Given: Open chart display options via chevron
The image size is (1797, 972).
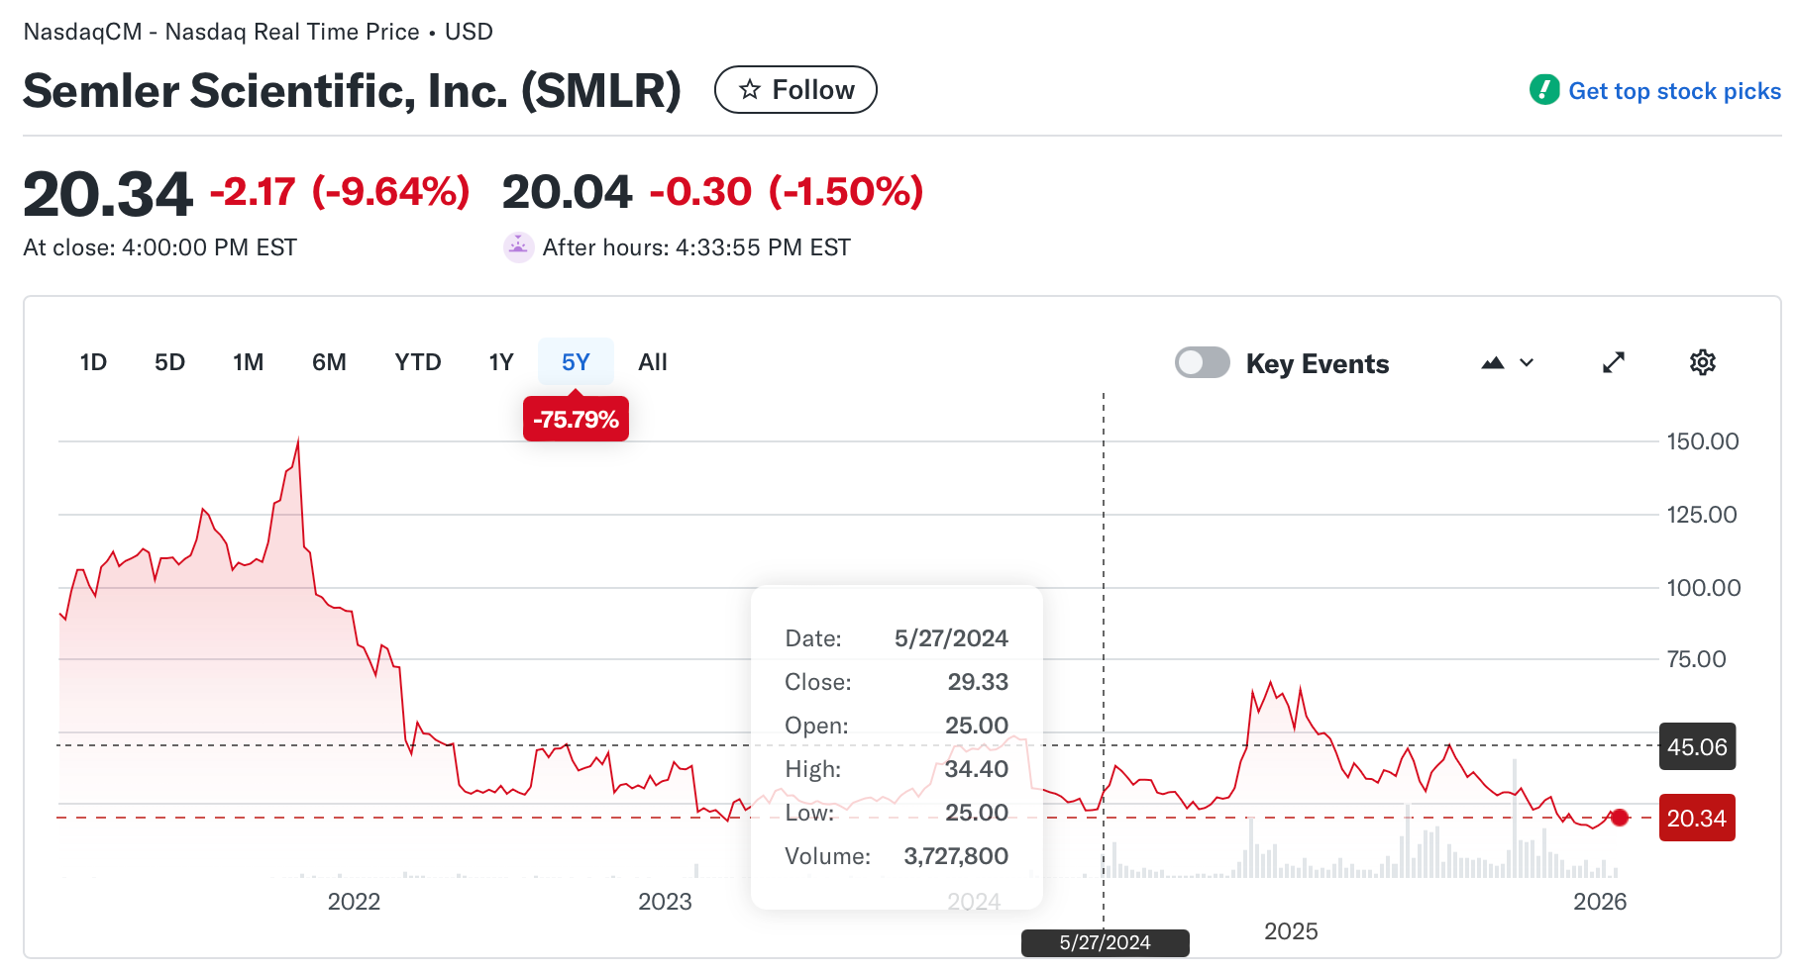Looking at the screenshot, I should [1526, 362].
